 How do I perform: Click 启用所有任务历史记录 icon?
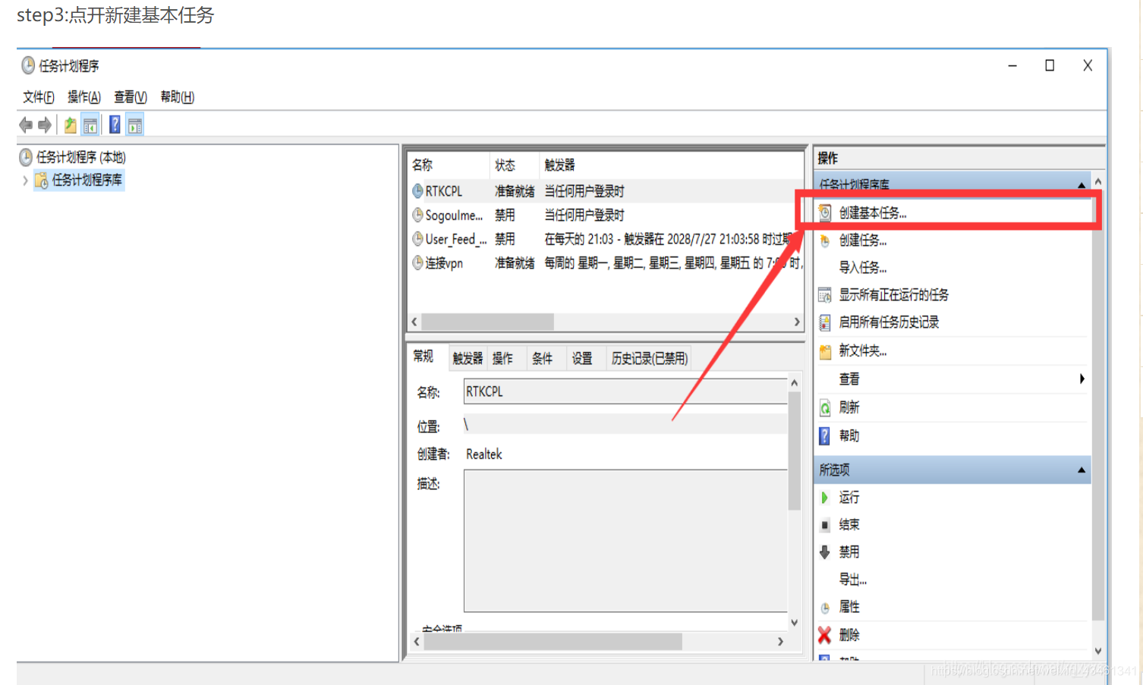click(x=825, y=322)
